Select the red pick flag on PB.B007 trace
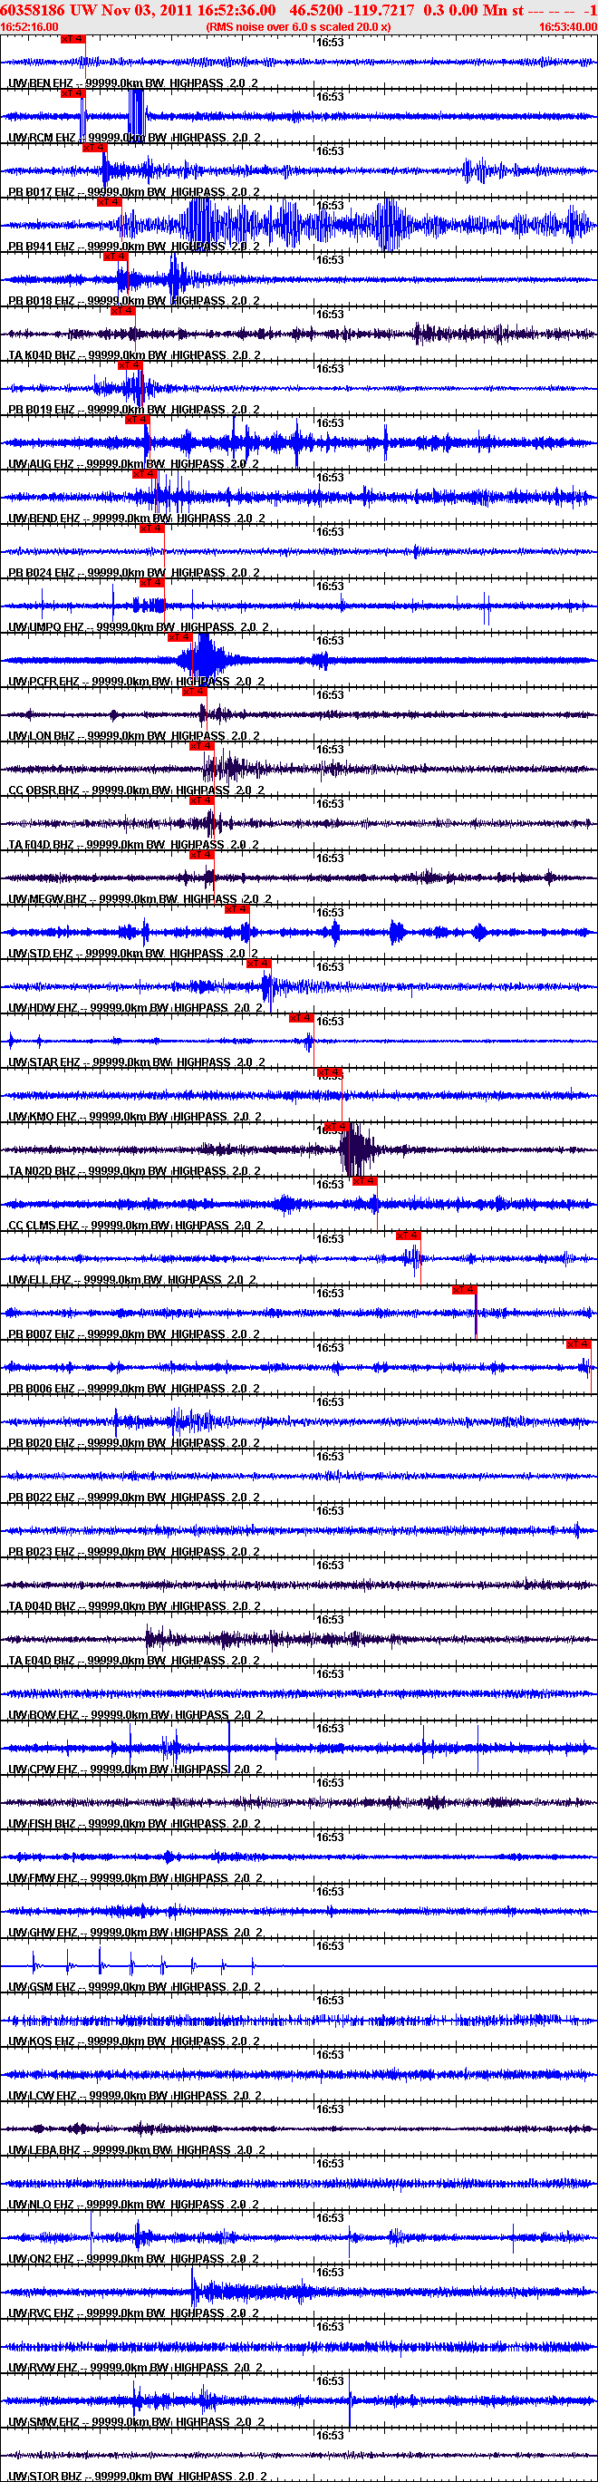 coord(464,1290)
